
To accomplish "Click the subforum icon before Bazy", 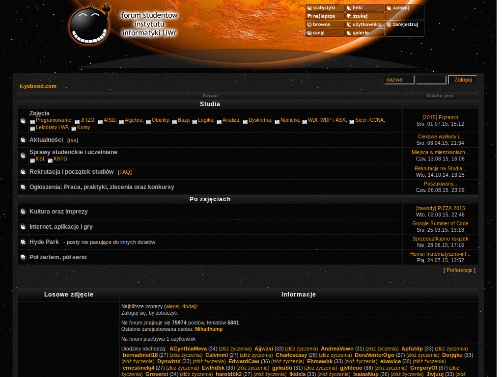I will [174, 122].
